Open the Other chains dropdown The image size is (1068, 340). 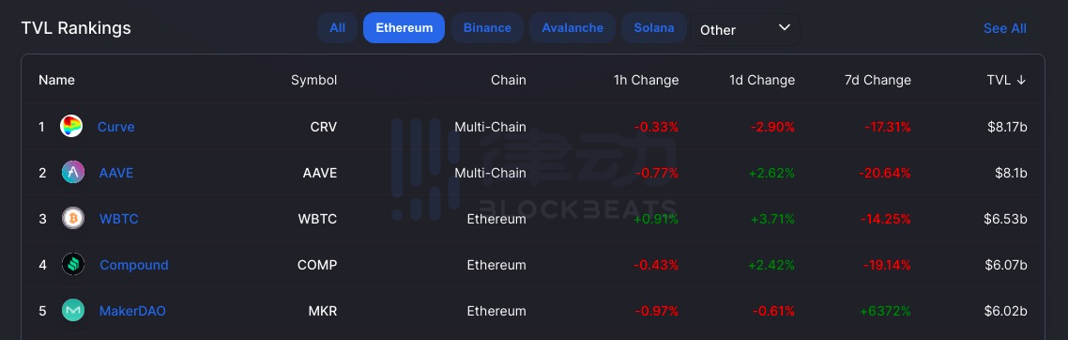(745, 29)
